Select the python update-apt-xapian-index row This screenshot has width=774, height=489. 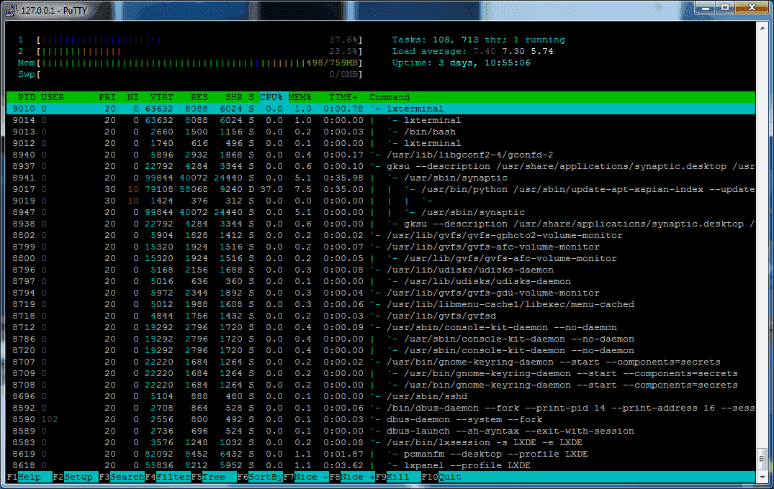click(x=381, y=189)
